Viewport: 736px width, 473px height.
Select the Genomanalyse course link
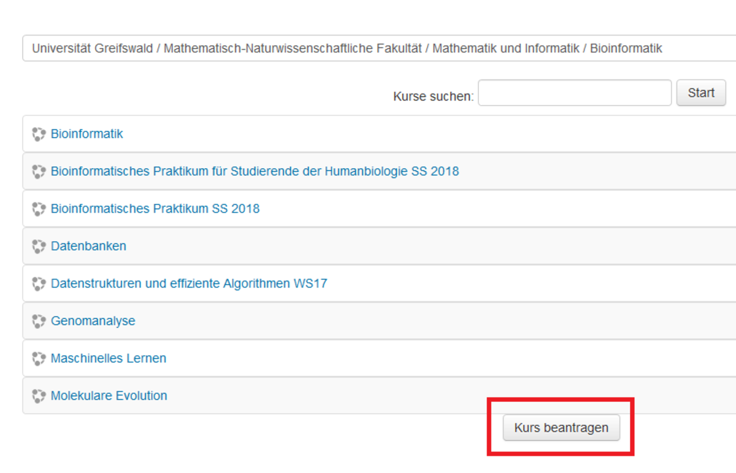(x=93, y=321)
